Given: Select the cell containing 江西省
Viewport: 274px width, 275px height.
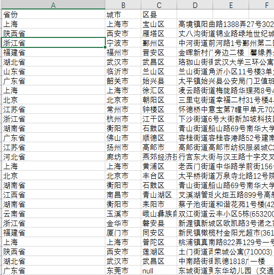Looking at the screenshot, I should [x=53, y=195].
